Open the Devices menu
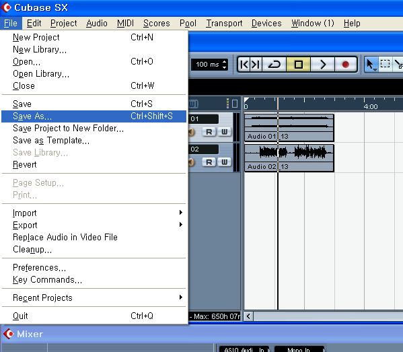Viewport: 403px width, 352px height. [266, 24]
